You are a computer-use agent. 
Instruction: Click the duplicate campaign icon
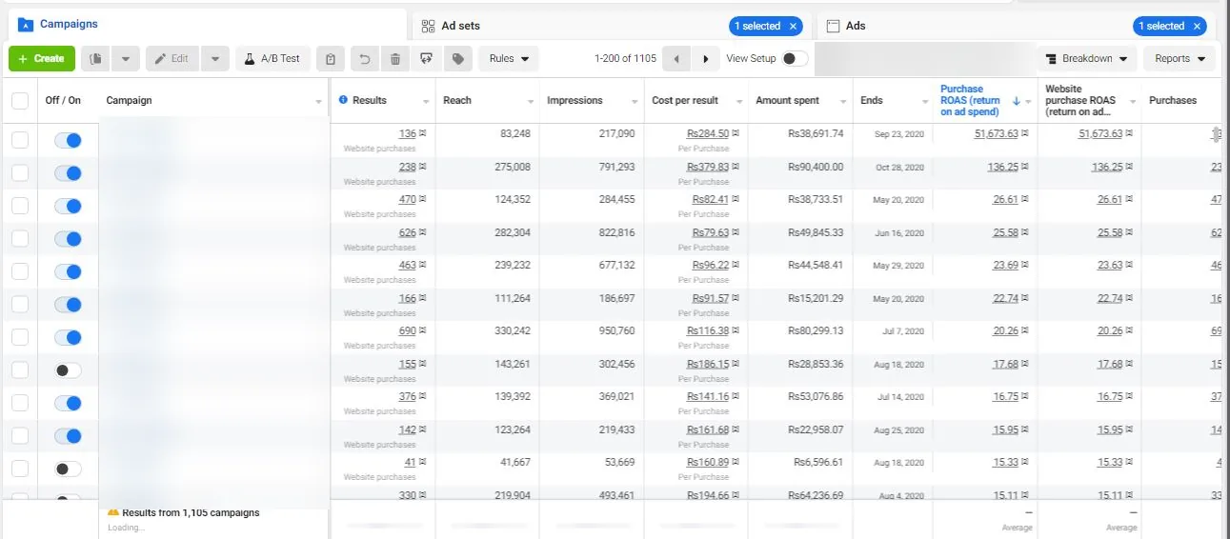tap(96, 59)
